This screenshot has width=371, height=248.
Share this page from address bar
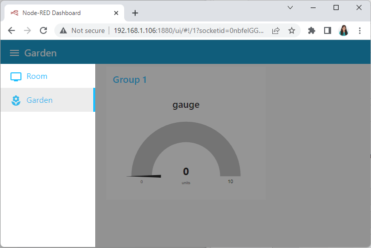(276, 30)
